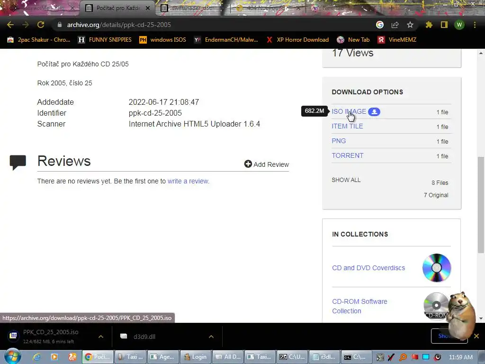The image size is (485, 364).
Task: Click the Add Review plus icon
Action: (x=248, y=164)
